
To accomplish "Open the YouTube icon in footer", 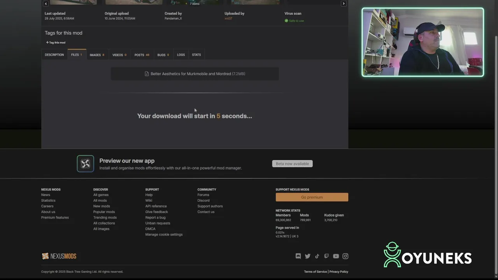I will [336, 256].
